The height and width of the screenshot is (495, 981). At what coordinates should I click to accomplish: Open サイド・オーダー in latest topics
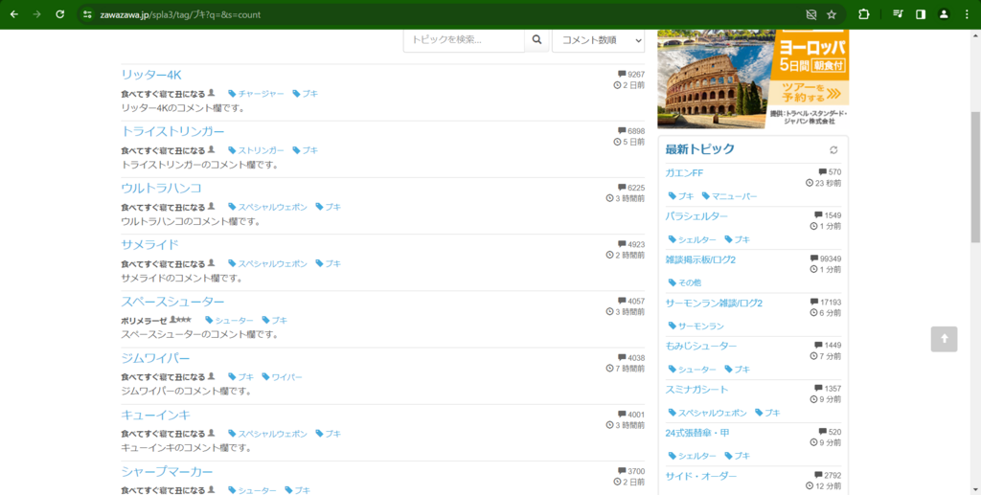point(701,476)
